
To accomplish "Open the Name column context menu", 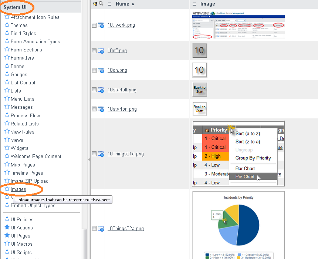I will tap(110, 4).
